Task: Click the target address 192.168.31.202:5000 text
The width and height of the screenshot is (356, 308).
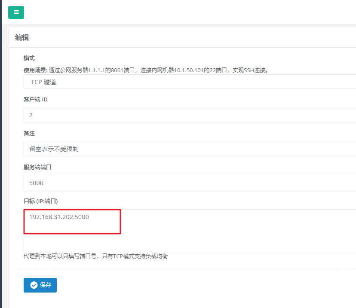Action: (x=59, y=217)
